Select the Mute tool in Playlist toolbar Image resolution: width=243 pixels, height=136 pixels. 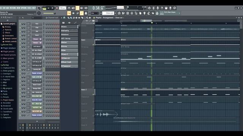[76, 18]
